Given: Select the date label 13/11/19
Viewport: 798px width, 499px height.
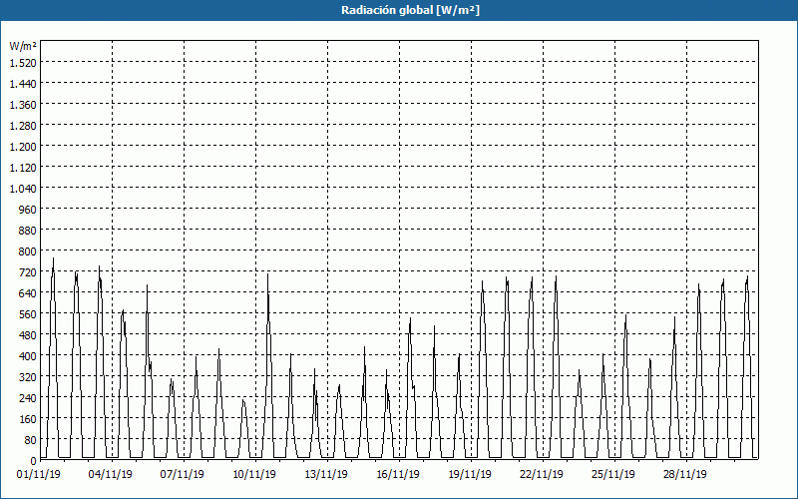Looking at the screenshot, I should click(x=326, y=475).
